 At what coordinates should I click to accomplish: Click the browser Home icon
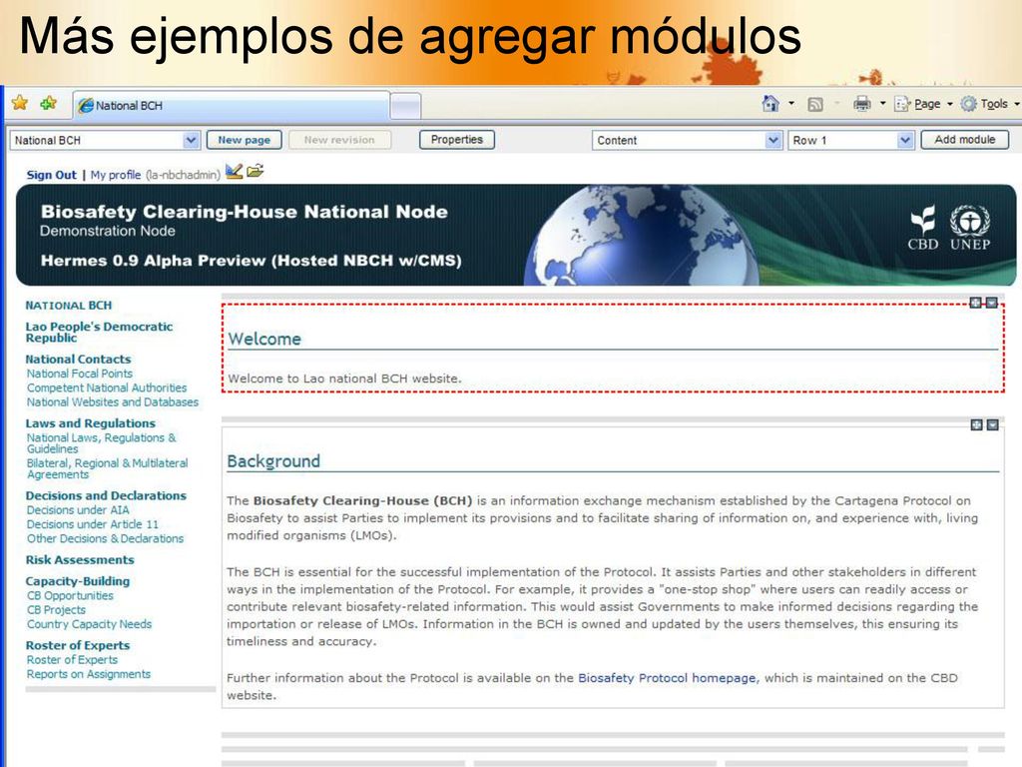pos(770,104)
